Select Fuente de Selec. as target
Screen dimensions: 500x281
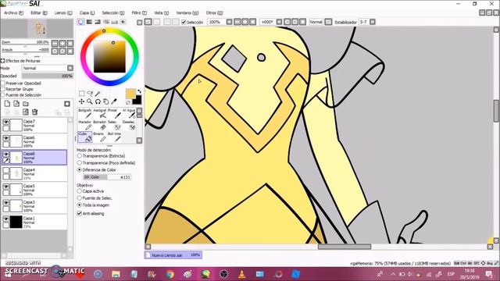80,198
